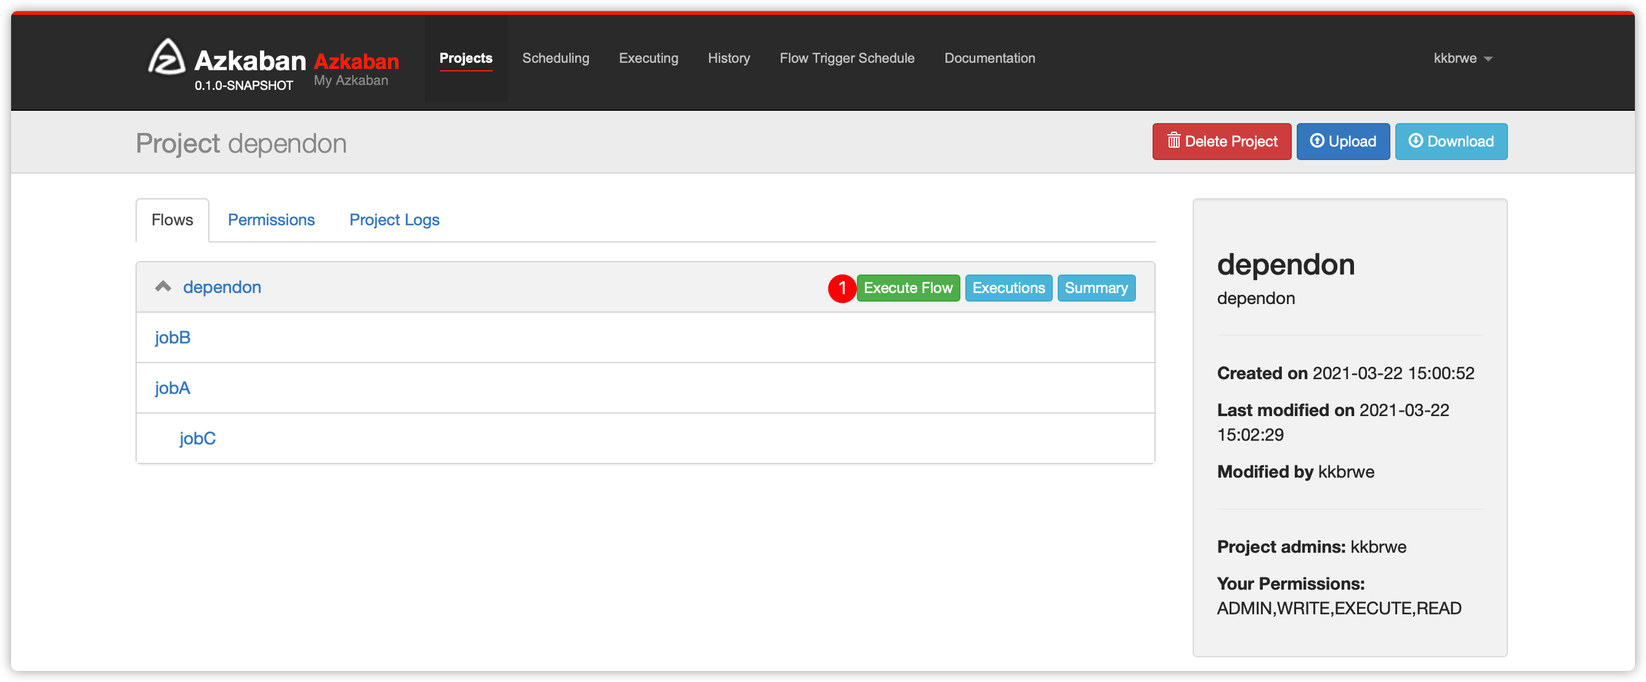1646x682 pixels.
Task: Click the ADMIN,WRITE,EXECUTE,READ permissions text
Action: click(1339, 608)
